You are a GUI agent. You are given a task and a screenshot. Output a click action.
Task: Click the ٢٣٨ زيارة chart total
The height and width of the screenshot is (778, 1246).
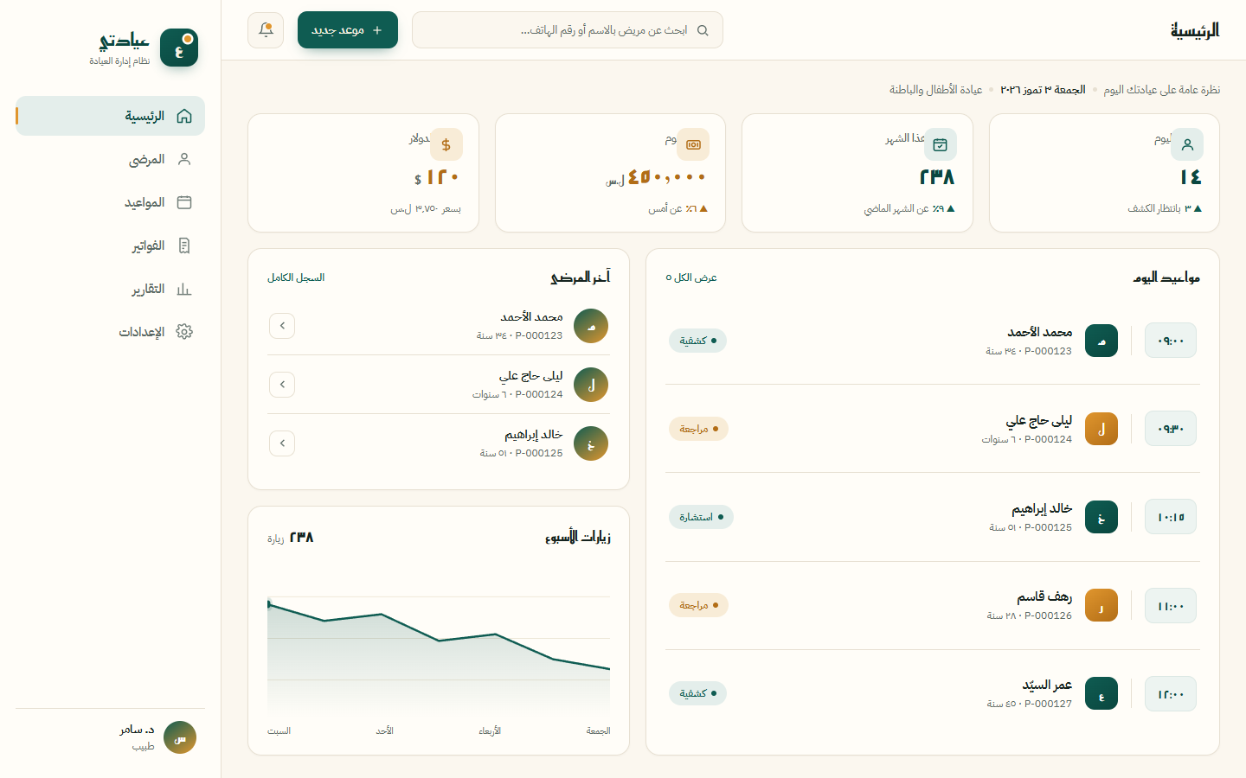[290, 538]
